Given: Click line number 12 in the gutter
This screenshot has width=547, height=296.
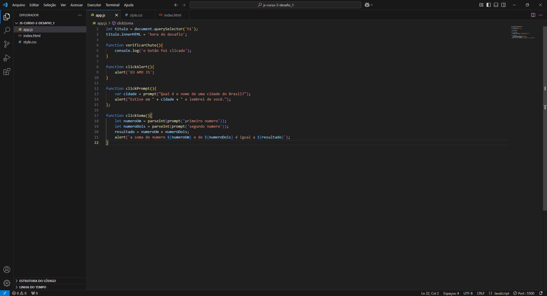Looking at the screenshot, I should point(96,88).
